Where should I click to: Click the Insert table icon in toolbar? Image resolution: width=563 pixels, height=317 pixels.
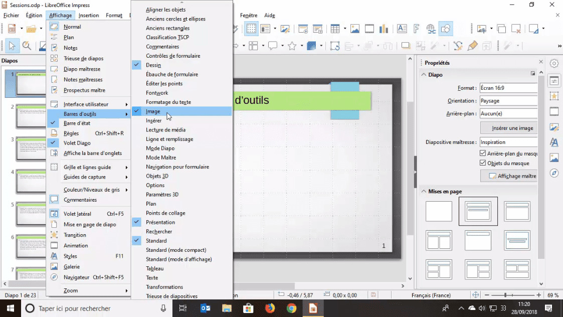[x=335, y=29]
